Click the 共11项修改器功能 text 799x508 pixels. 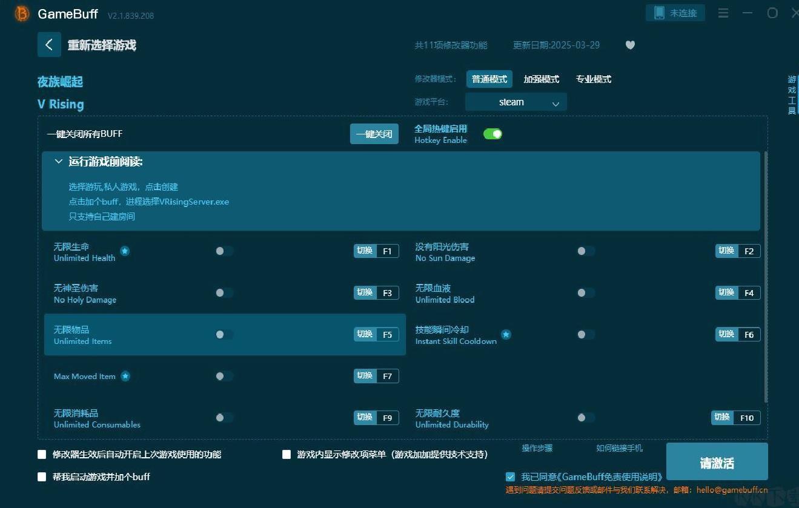tap(451, 45)
